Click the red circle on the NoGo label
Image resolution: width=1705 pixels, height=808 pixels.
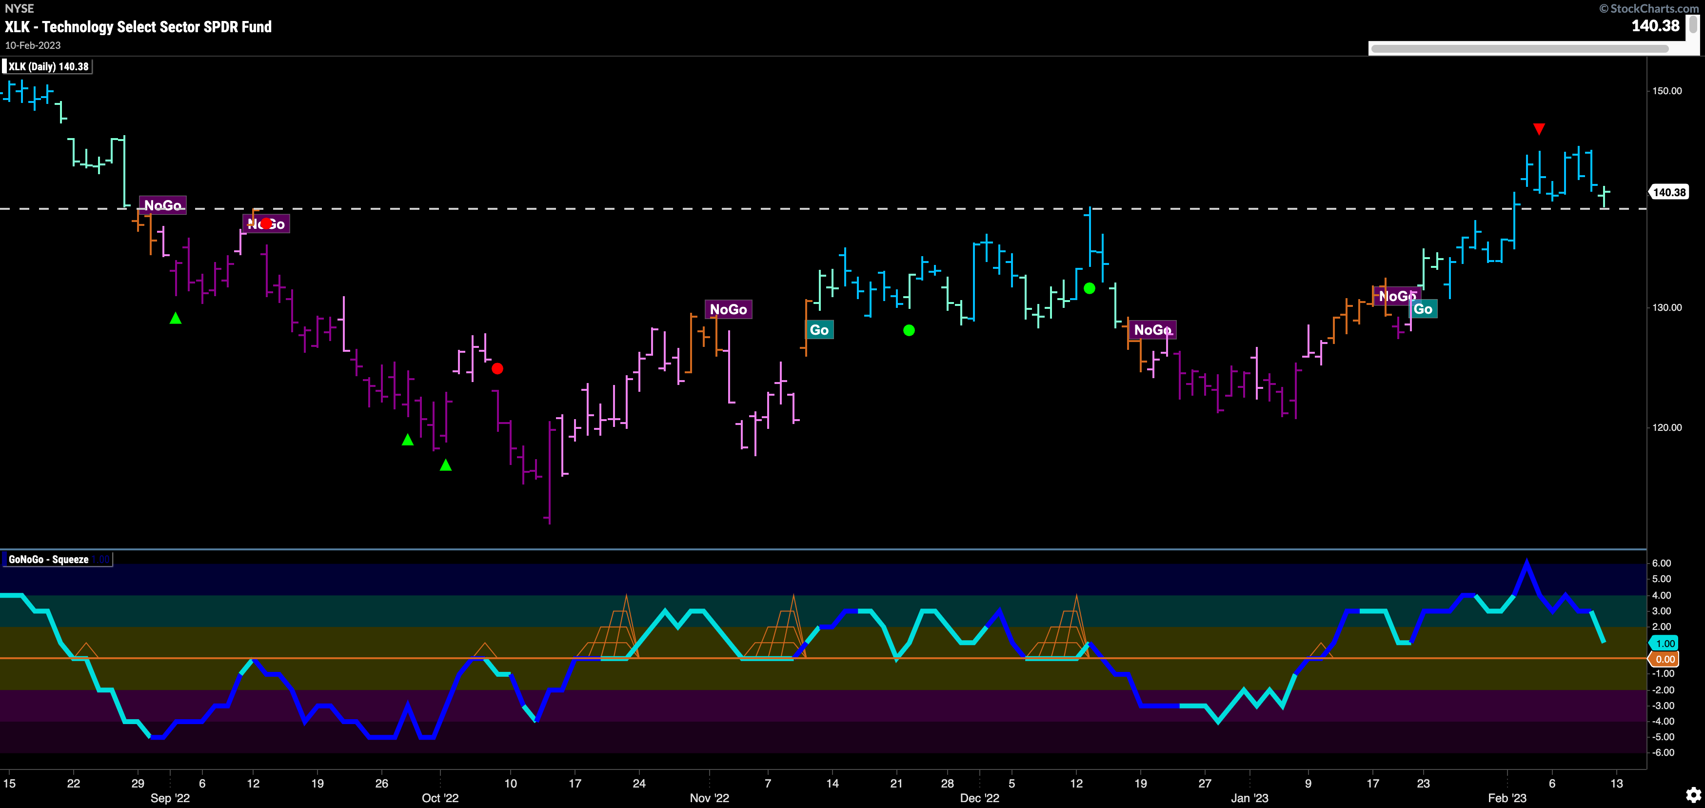click(266, 224)
